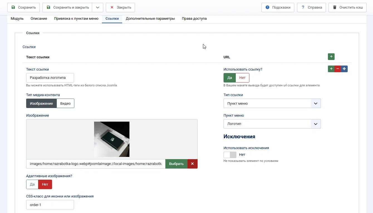Click Очистить кэш trash button
The height and width of the screenshot is (213, 373).
(348, 7)
